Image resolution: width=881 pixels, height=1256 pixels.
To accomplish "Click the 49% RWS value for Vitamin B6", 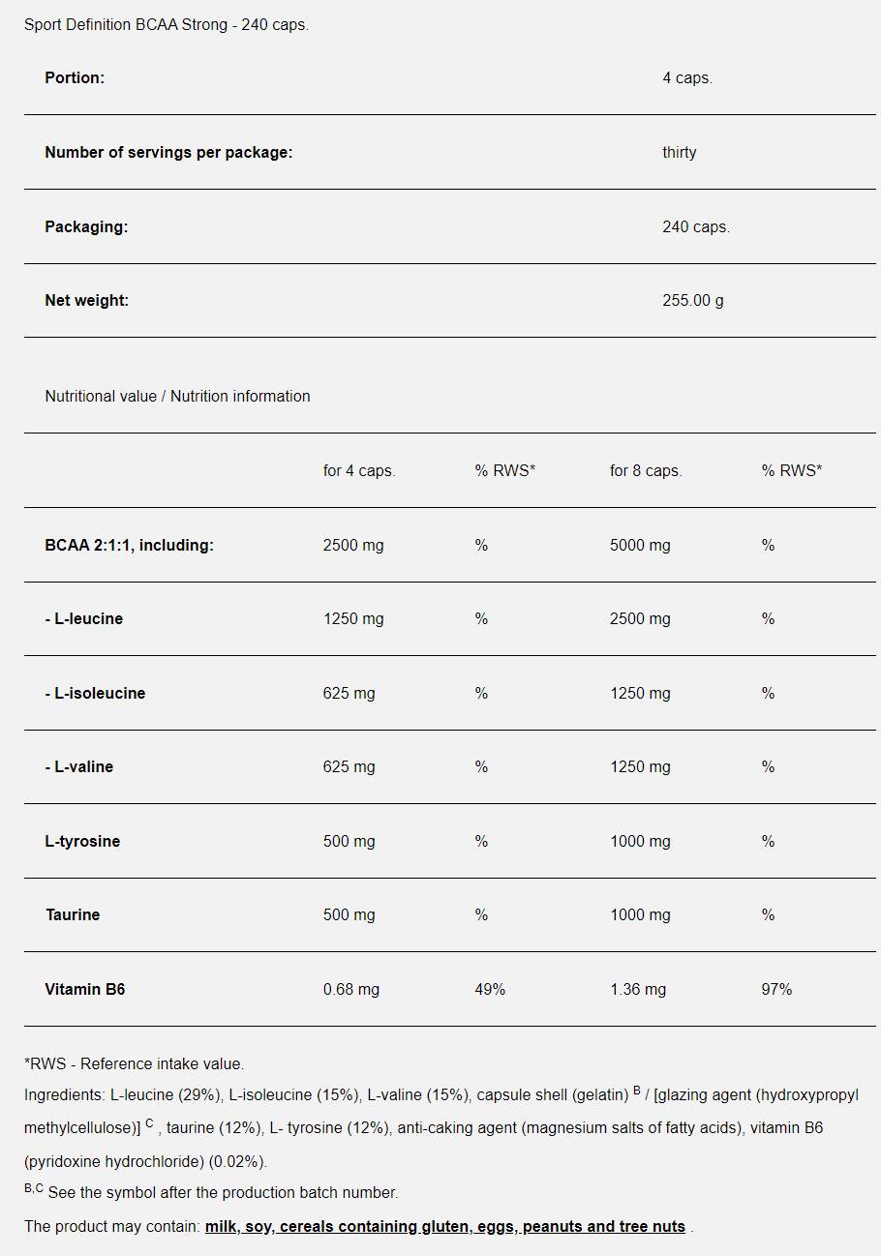I will coord(490,989).
